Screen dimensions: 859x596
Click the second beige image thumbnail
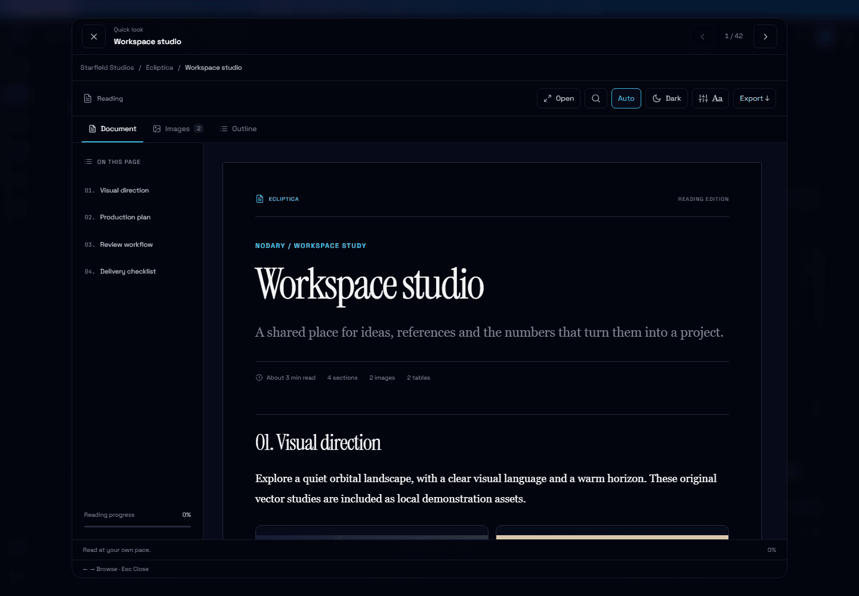(612, 532)
